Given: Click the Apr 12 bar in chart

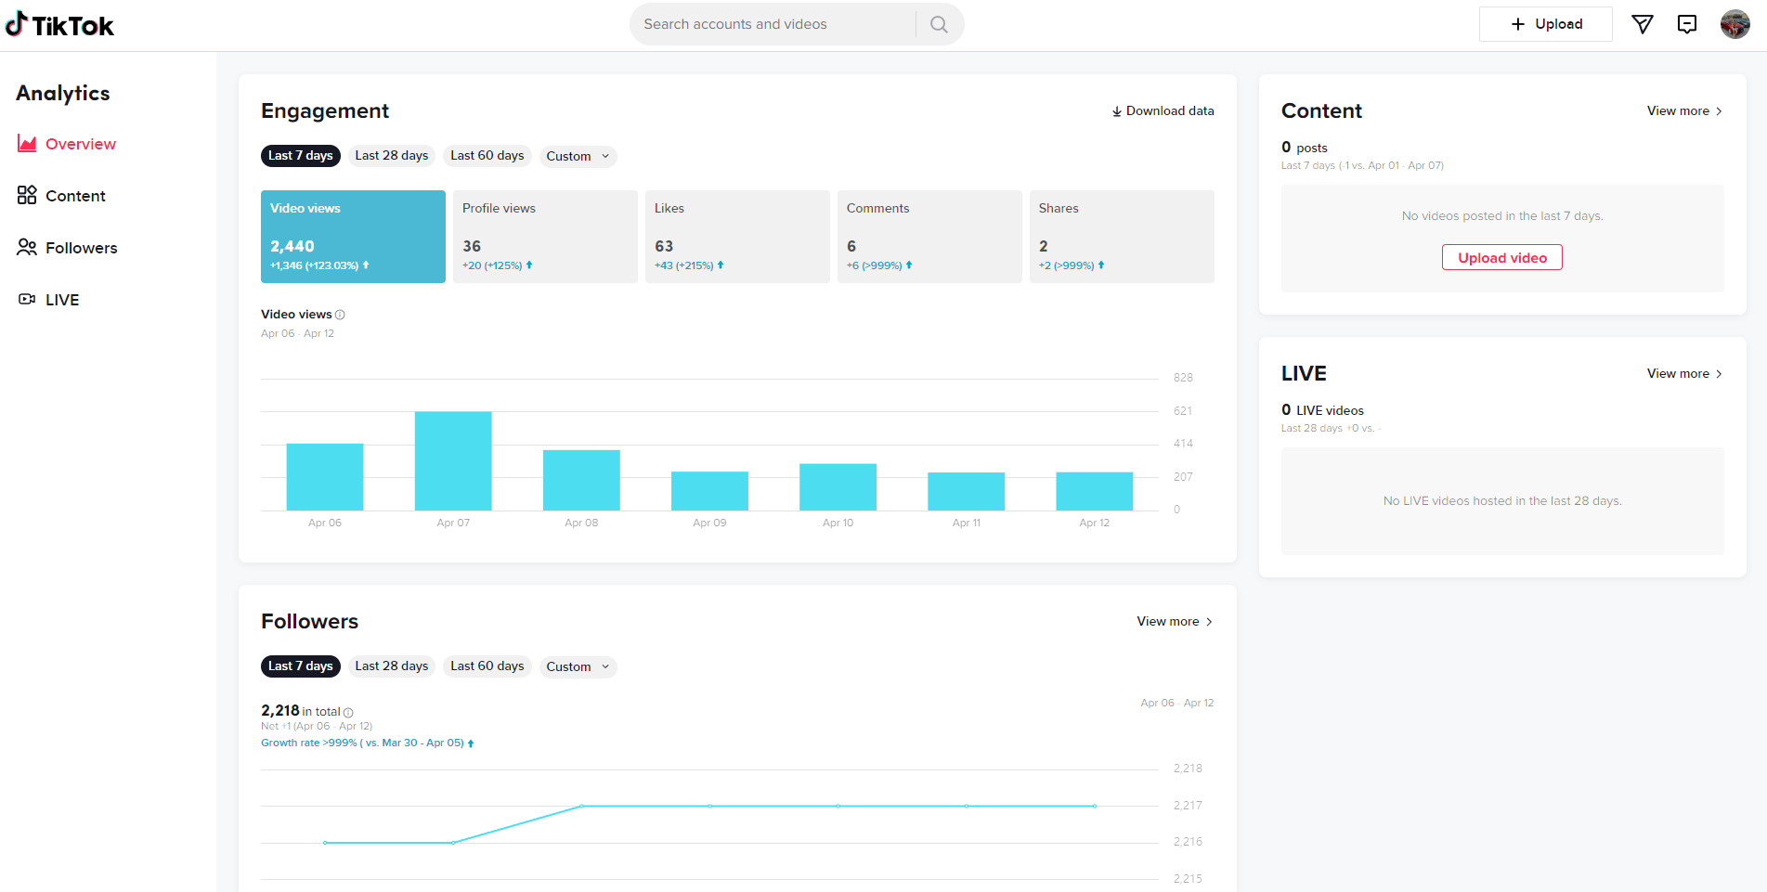Looking at the screenshot, I should pyautogui.click(x=1094, y=492).
